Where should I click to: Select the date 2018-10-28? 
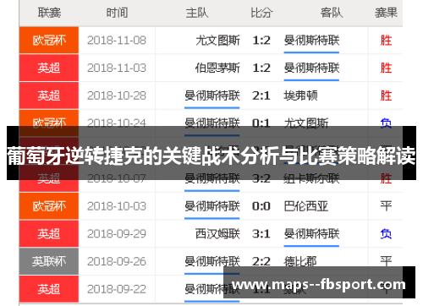point(117,96)
